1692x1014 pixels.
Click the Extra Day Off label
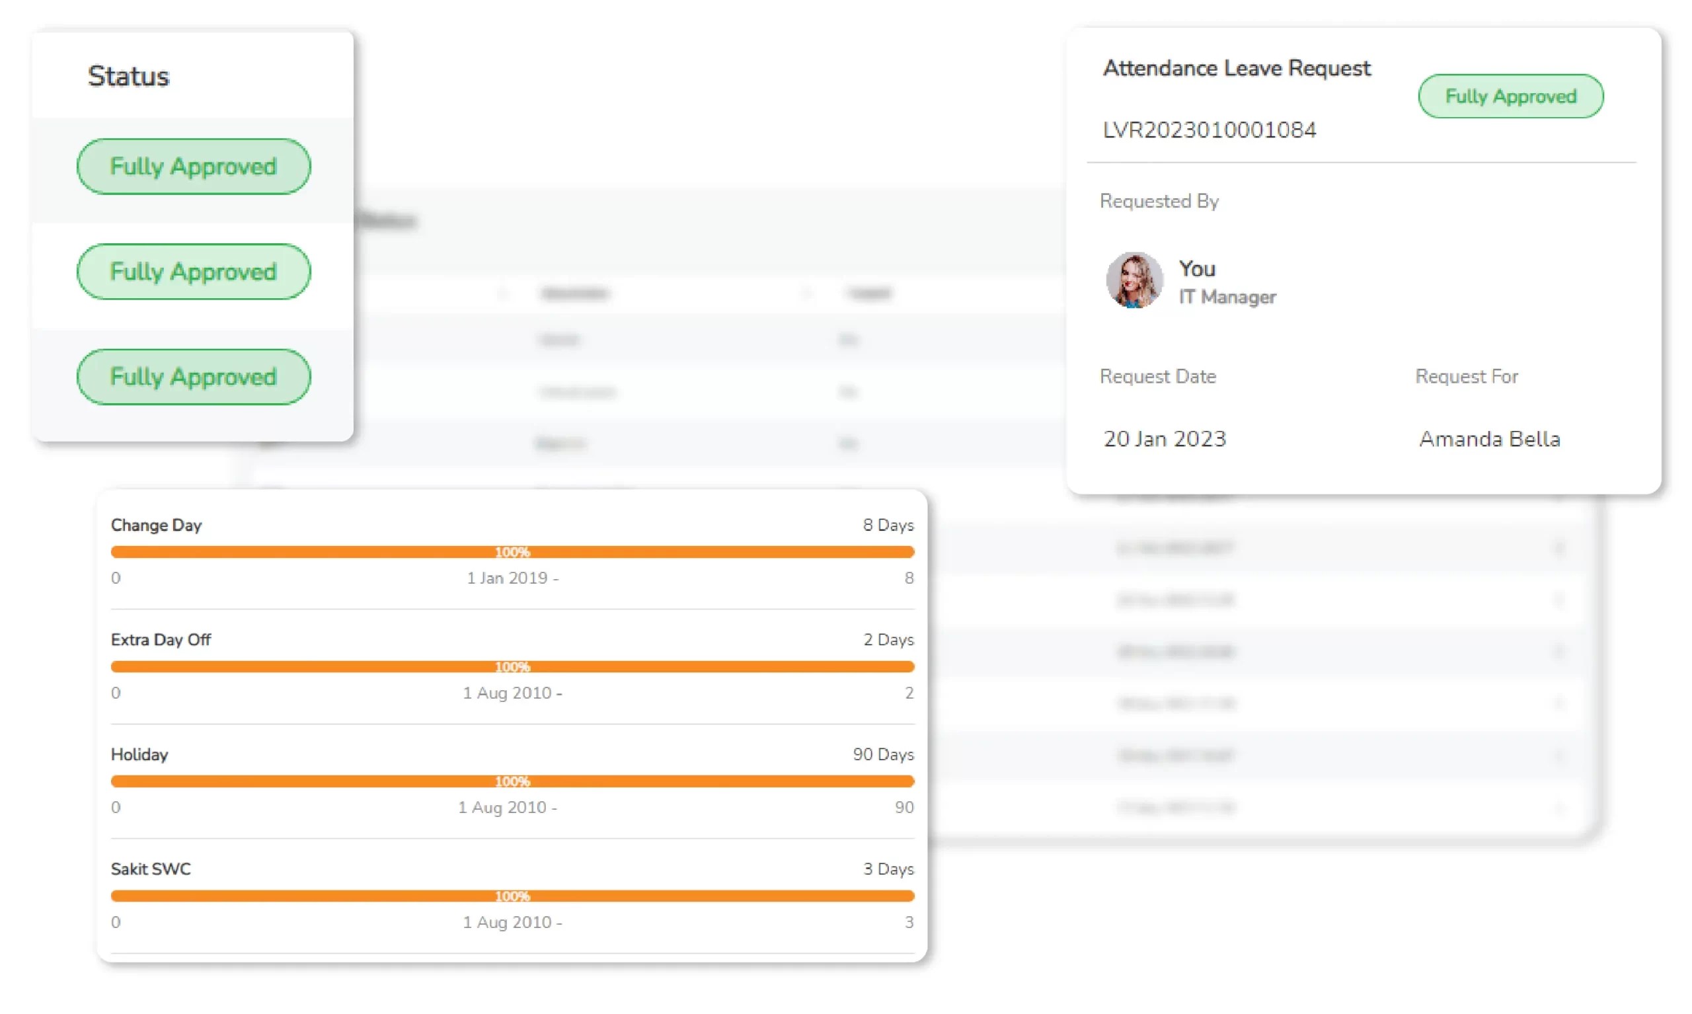coord(161,640)
